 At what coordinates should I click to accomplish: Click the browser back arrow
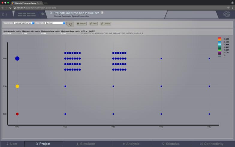tap(3, 7)
